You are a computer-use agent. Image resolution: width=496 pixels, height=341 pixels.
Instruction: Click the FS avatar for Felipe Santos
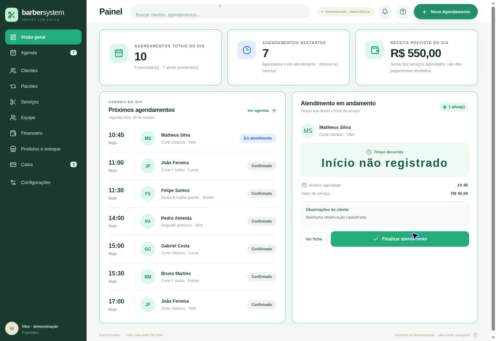(x=148, y=194)
